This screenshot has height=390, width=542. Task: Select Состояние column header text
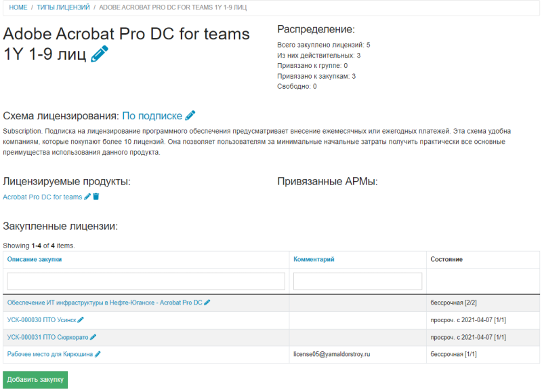click(446, 259)
